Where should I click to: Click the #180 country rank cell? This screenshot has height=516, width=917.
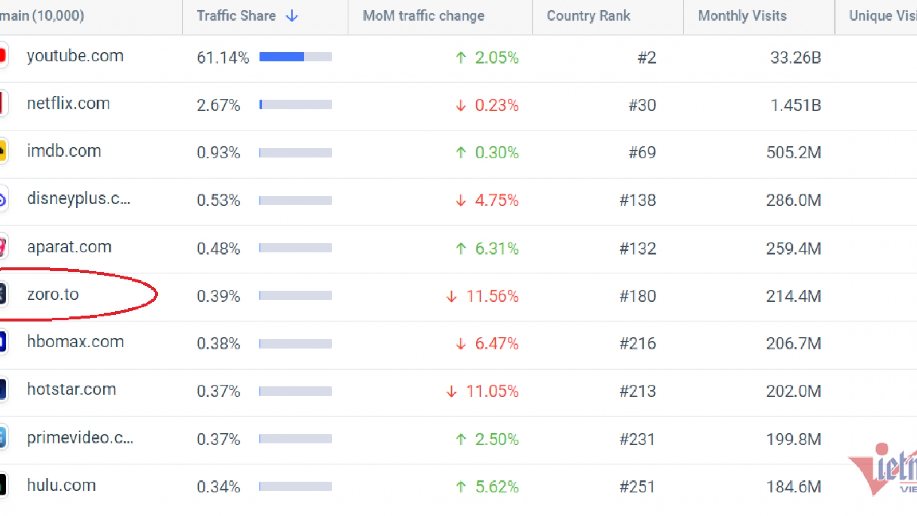coord(638,296)
